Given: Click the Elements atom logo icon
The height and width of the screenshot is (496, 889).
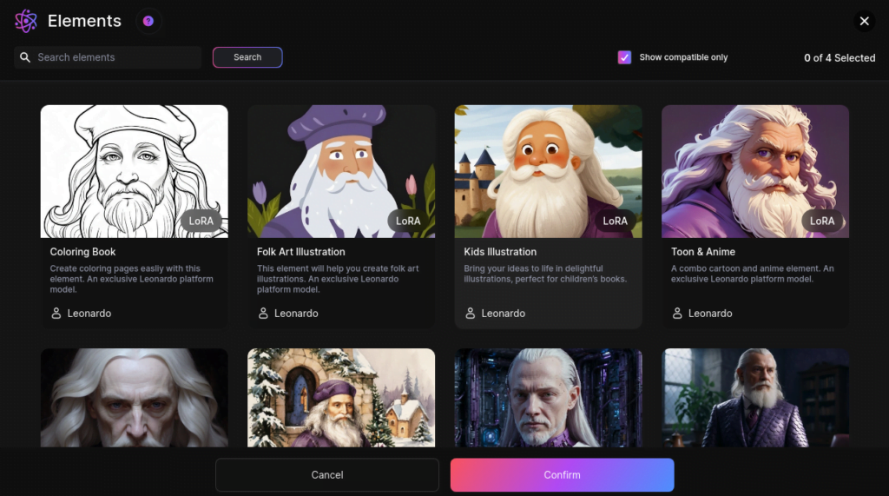Looking at the screenshot, I should (26, 21).
